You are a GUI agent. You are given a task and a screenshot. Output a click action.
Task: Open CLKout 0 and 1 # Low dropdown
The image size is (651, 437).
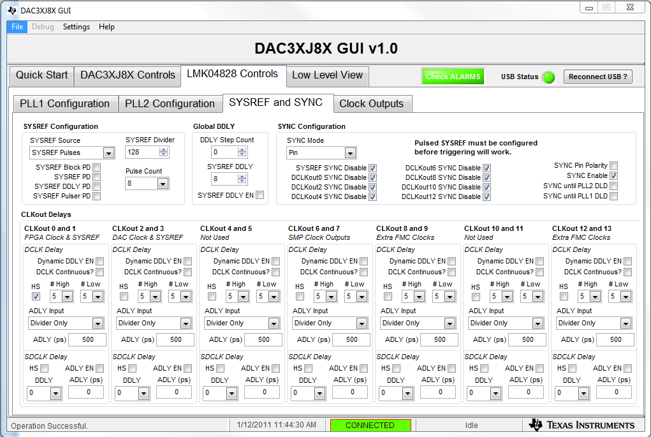(x=98, y=297)
